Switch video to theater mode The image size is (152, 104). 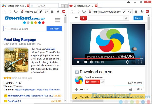(134, 62)
